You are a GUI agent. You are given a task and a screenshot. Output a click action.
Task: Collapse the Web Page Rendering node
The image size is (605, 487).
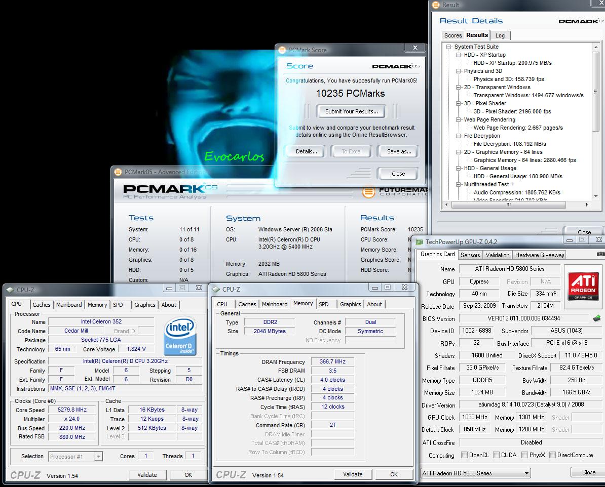pos(459,119)
